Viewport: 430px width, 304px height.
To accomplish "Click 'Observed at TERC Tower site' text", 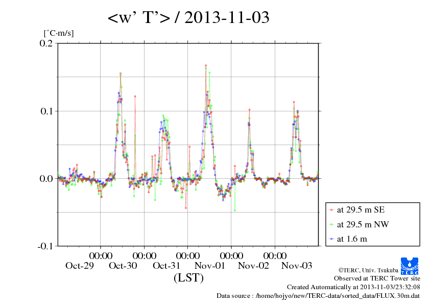I will coord(377,278).
